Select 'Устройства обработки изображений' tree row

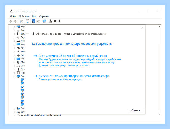[x=41, y=115]
